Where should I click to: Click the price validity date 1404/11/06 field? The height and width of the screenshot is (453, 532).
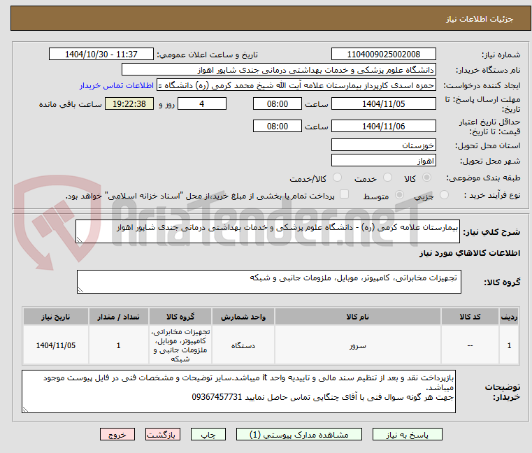click(x=383, y=127)
